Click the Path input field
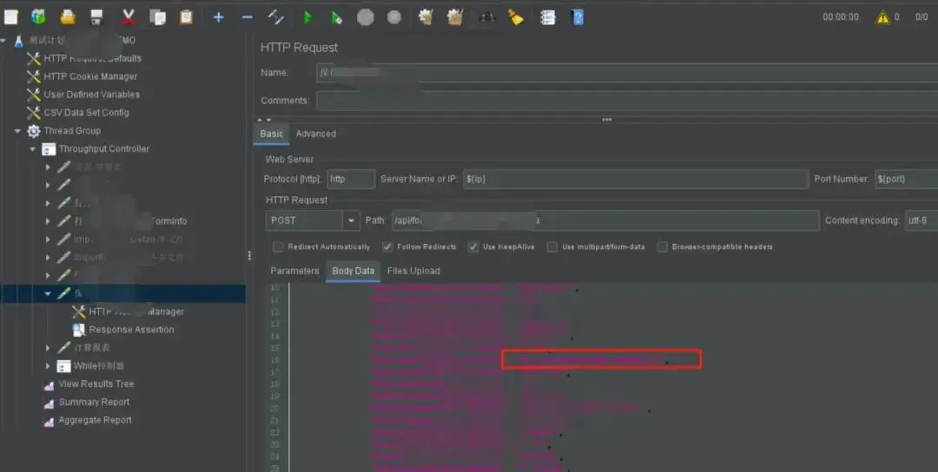 tap(605, 220)
